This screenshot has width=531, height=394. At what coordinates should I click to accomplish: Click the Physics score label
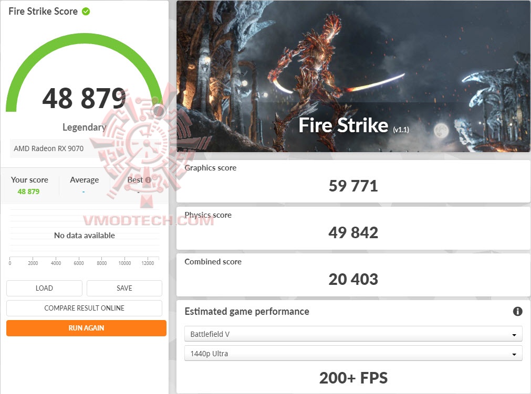click(208, 215)
